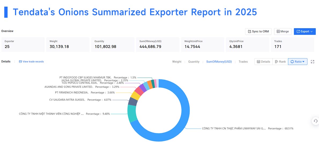Viewport: 319px width, 152px height.
Task: Click the purple 2.48% donut segment
Action: 143,88
